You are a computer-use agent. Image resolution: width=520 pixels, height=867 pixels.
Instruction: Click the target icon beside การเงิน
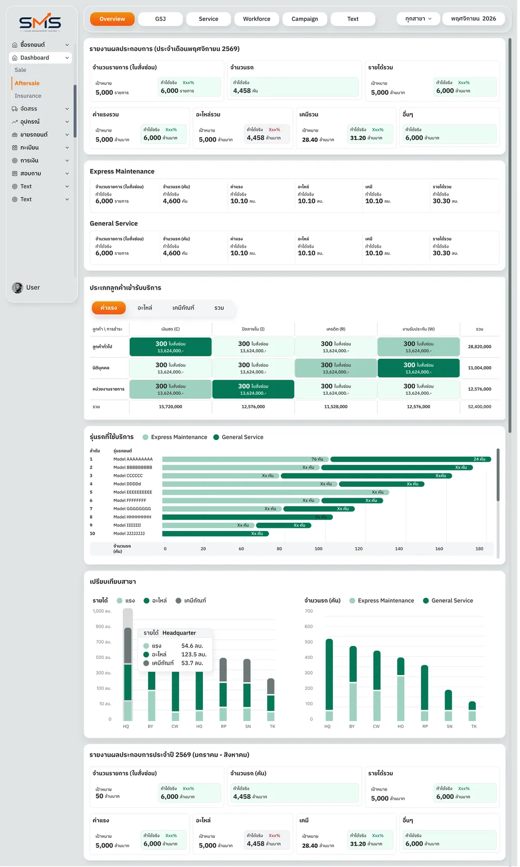[x=15, y=161]
